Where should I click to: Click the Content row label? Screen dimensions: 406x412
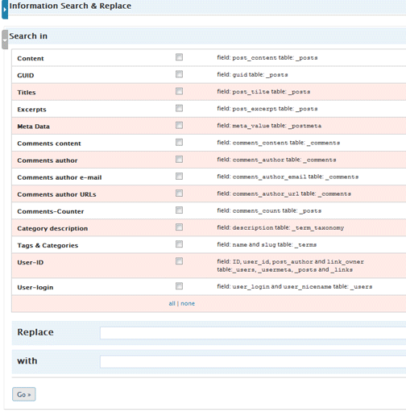[31, 58]
